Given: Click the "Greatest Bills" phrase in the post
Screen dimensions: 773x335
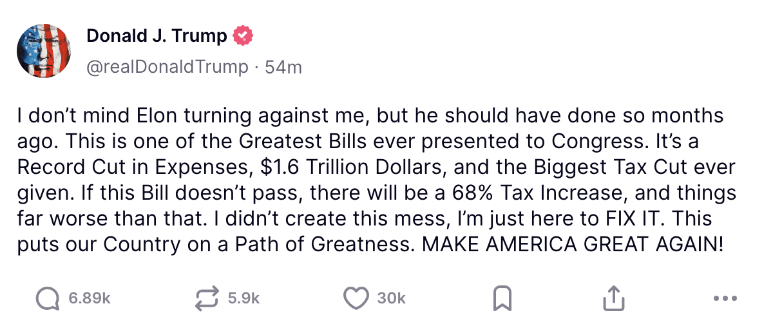Looking at the screenshot, I should coord(296,141).
